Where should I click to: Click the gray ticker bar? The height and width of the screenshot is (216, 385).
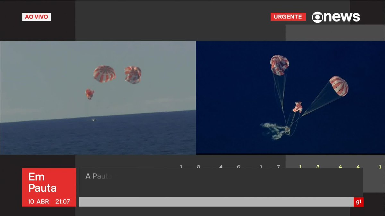[216, 202]
